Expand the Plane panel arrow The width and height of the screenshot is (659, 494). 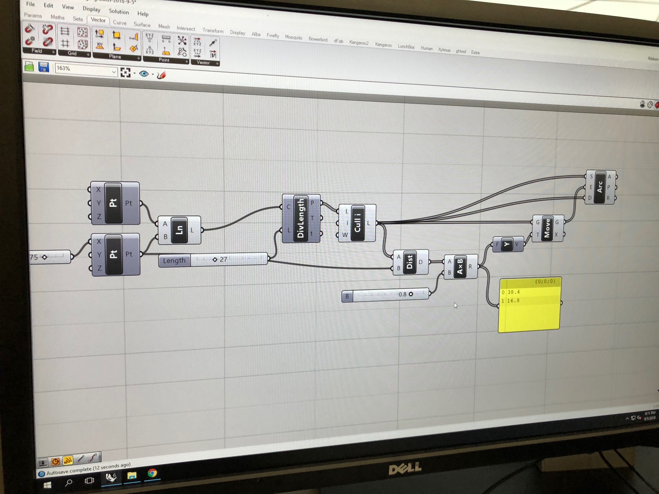[139, 58]
